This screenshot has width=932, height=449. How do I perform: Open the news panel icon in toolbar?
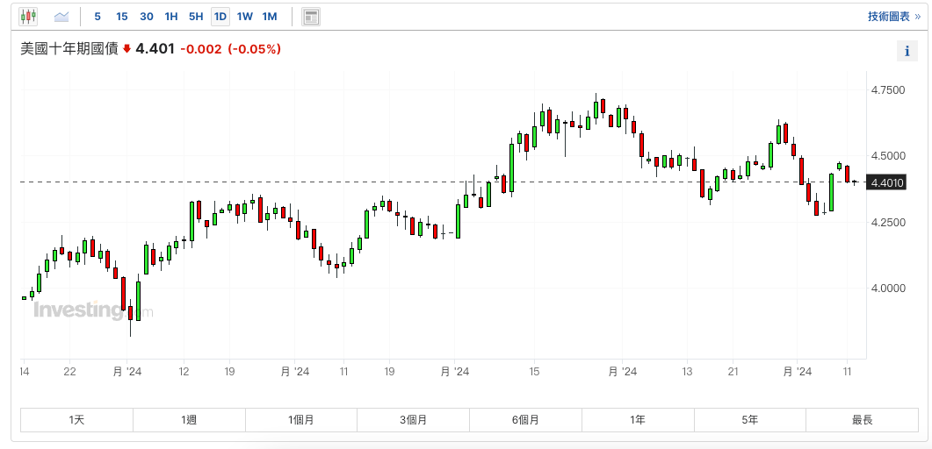[311, 16]
